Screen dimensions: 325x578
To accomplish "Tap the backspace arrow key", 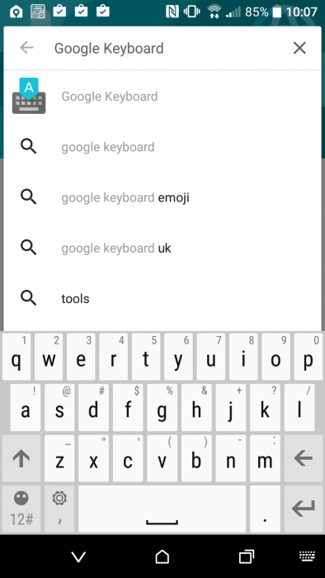I will [x=304, y=459].
